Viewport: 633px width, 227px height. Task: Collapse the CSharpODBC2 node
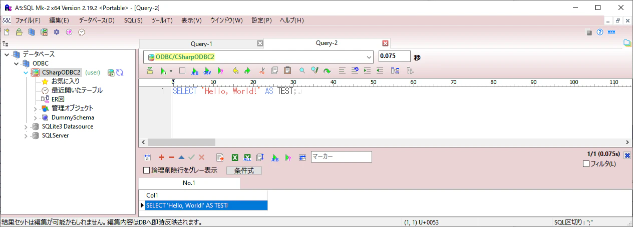(26, 72)
